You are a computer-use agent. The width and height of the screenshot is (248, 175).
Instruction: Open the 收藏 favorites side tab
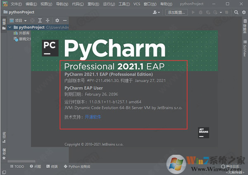[x=4, y=154]
